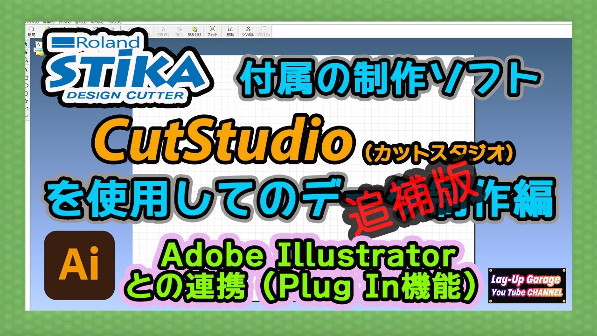Click the コピー (Copy) toolbar icon
This screenshot has width=597, height=336.
pos(179,31)
